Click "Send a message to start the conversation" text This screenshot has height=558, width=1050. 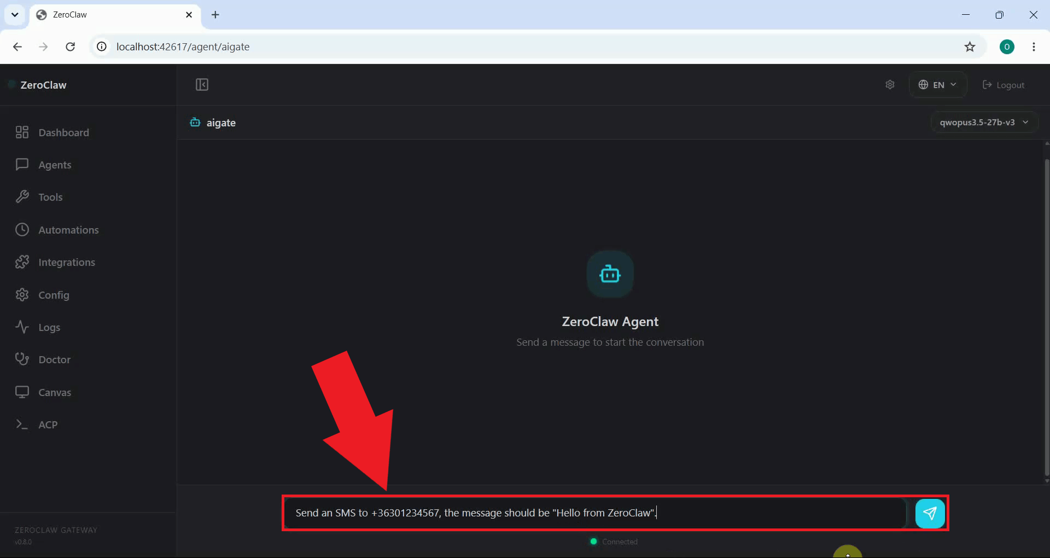610,342
